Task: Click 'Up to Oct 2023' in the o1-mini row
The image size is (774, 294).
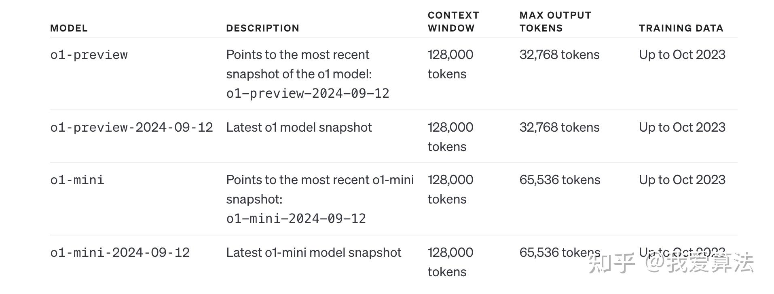Action: pyautogui.click(x=682, y=180)
